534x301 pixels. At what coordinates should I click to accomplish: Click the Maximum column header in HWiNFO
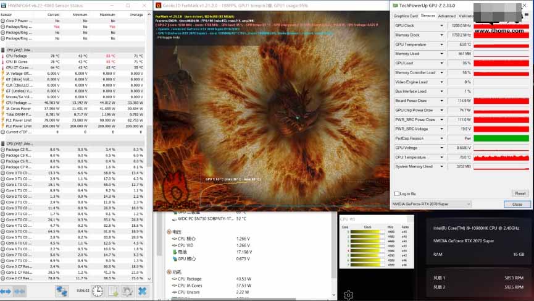tap(107, 15)
